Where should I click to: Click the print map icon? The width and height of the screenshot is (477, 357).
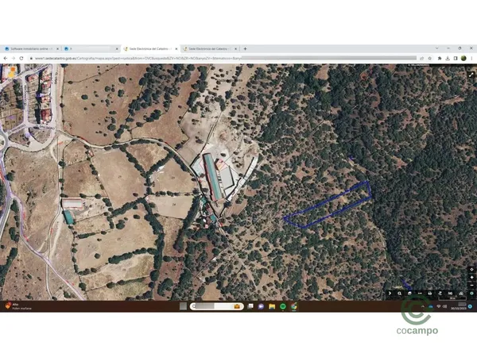pyautogui.click(x=430, y=294)
